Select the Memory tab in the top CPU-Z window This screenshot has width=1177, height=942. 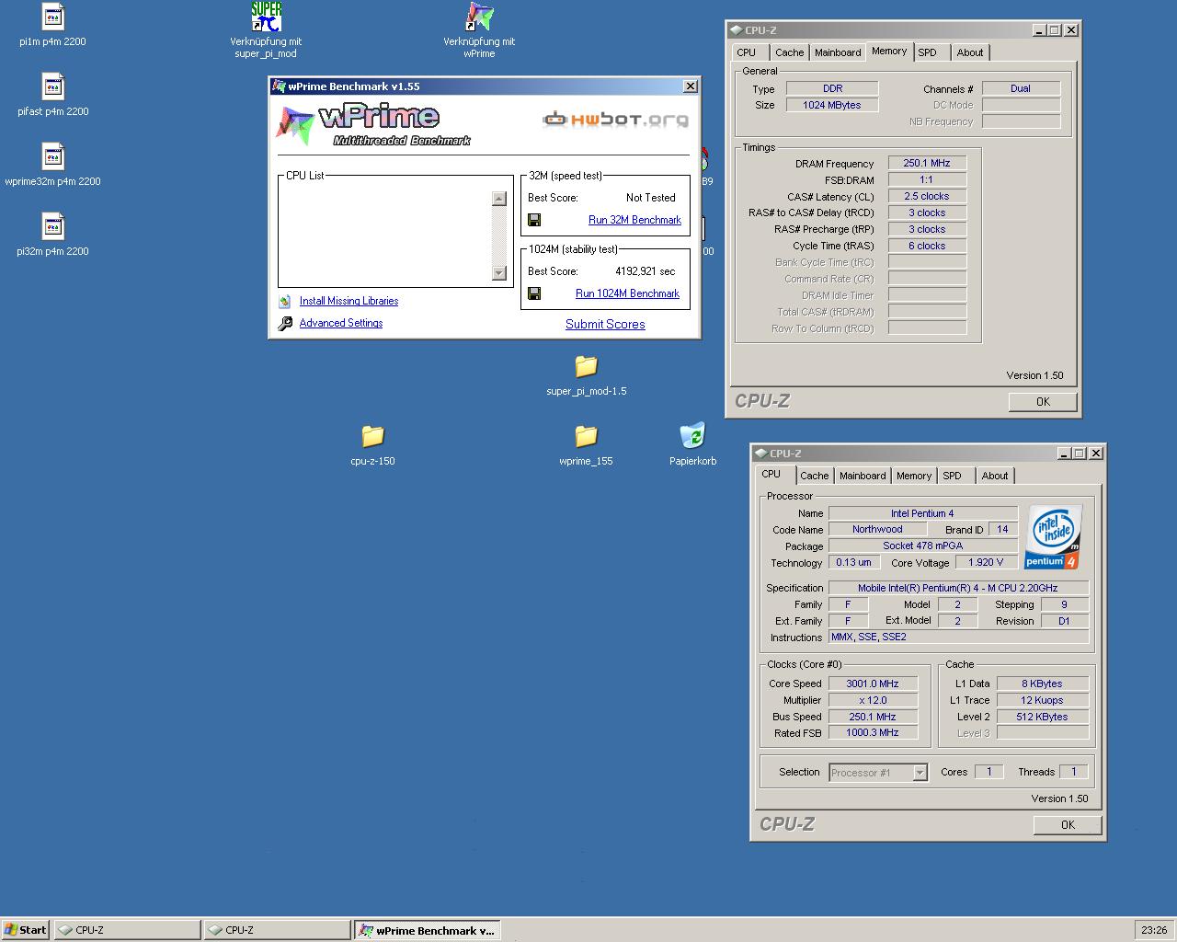(x=889, y=52)
